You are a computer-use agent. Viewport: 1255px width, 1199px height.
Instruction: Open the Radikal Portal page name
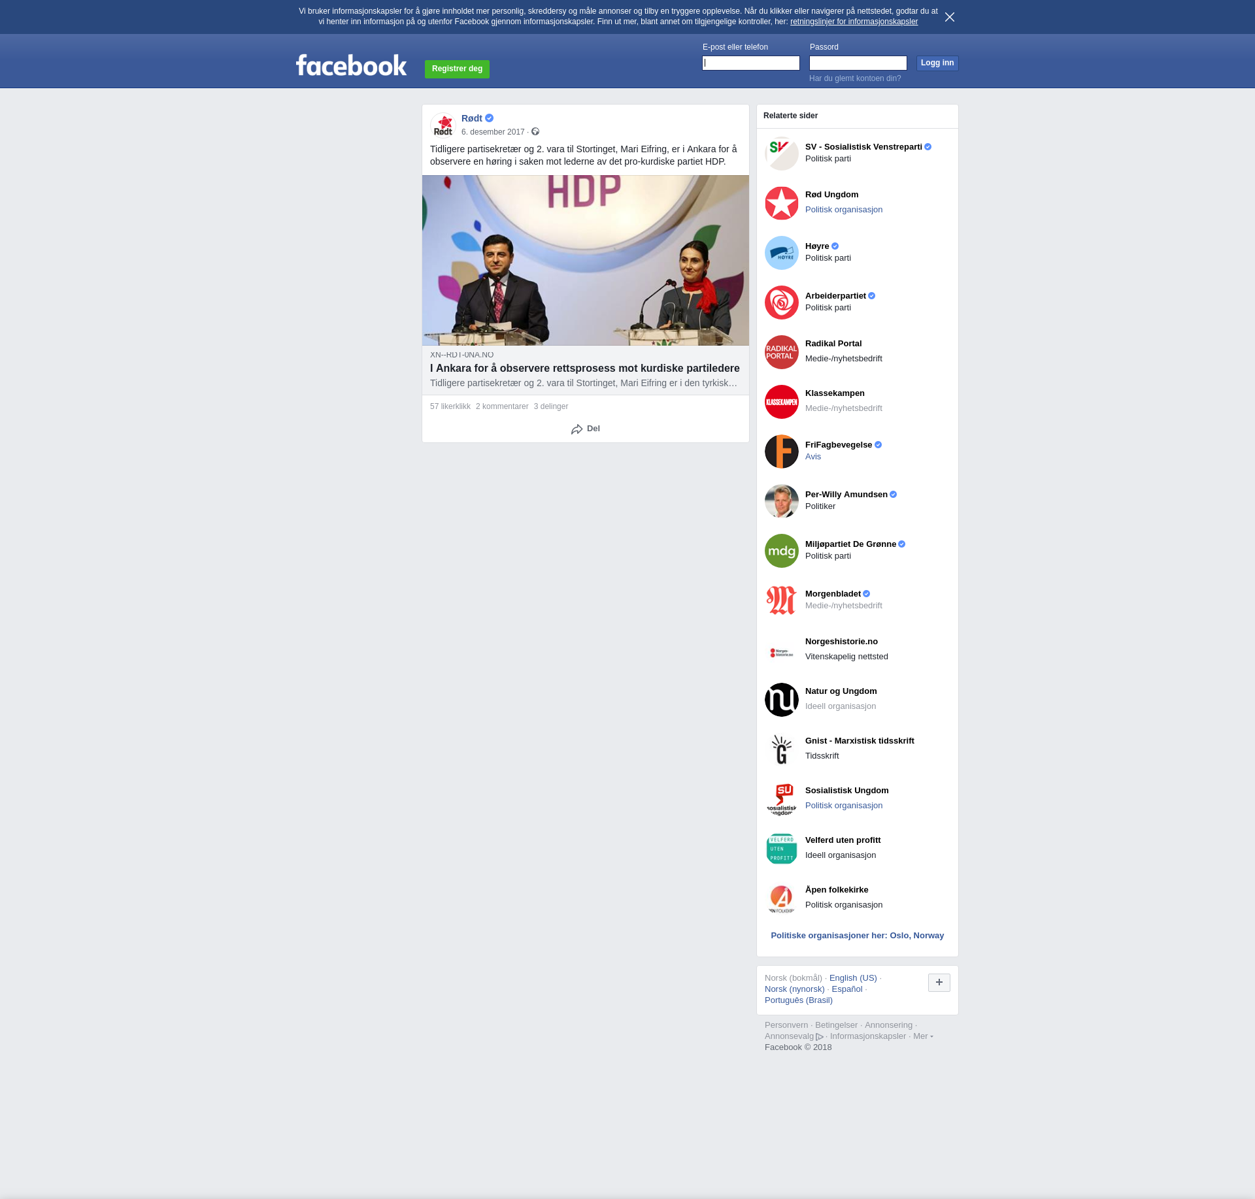833,344
